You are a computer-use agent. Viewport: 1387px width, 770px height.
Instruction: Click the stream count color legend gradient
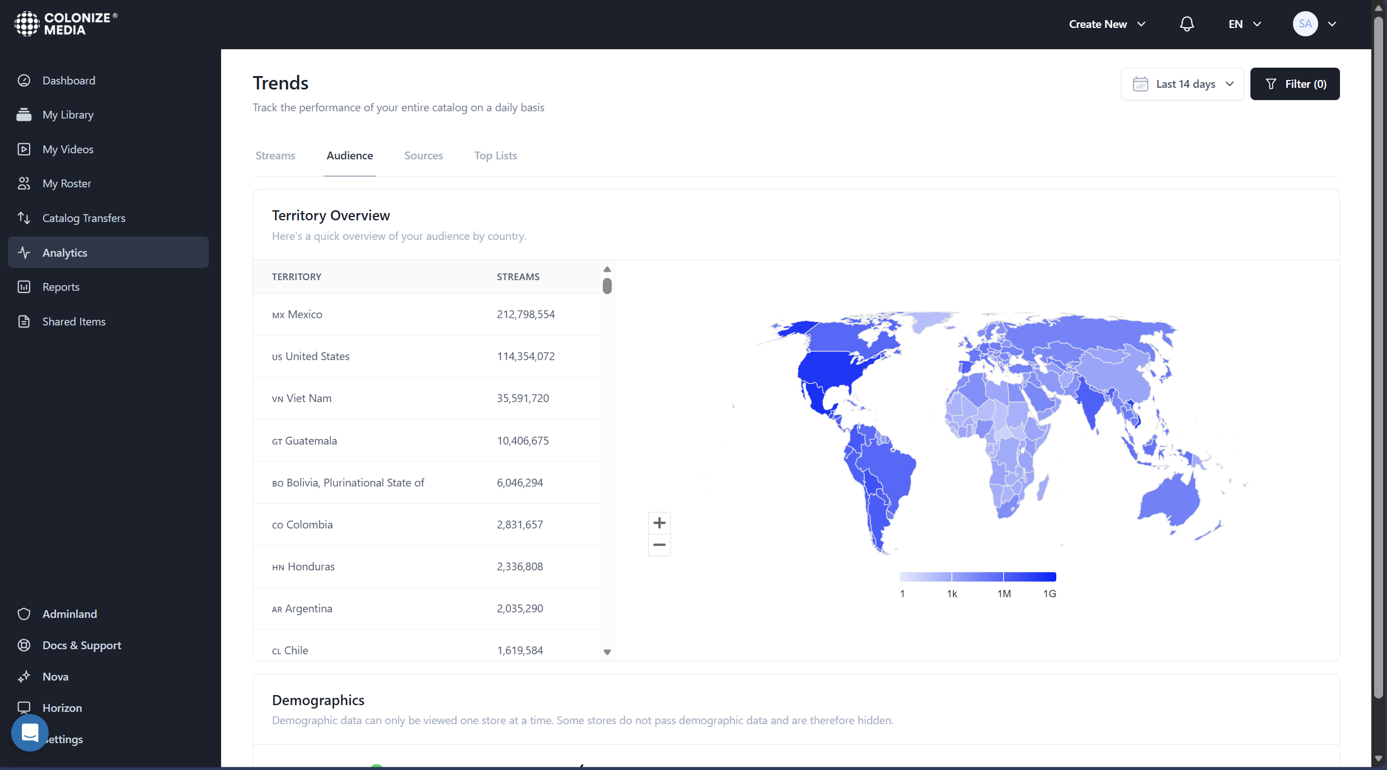(x=977, y=577)
